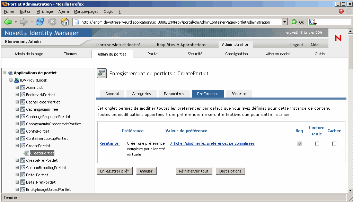
Task: Click inside the URL address field
Action: point(180,22)
